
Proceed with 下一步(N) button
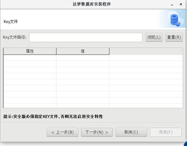point(97,132)
